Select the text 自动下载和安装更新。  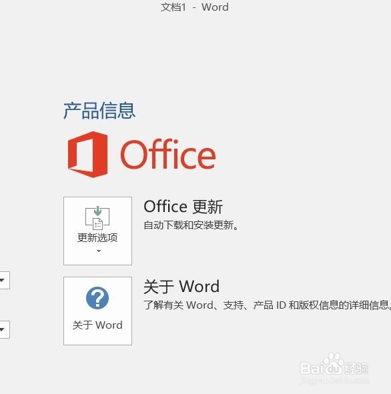[191, 225]
